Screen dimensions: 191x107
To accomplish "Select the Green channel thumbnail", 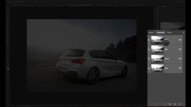I will click(158, 59).
